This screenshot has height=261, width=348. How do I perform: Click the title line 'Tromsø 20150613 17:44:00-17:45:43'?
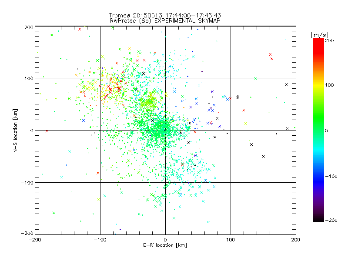(x=165, y=15)
